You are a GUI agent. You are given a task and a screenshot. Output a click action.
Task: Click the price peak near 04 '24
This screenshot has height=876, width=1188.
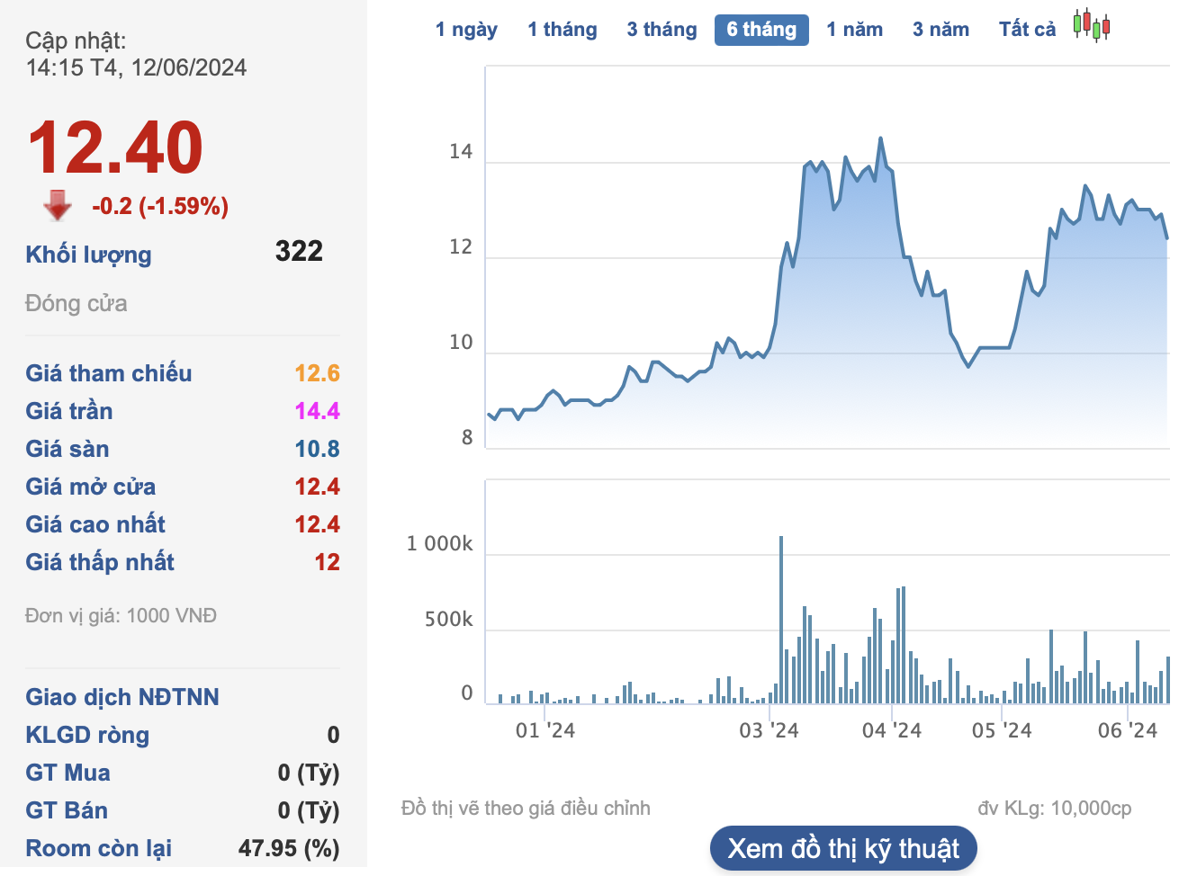click(x=880, y=139)
